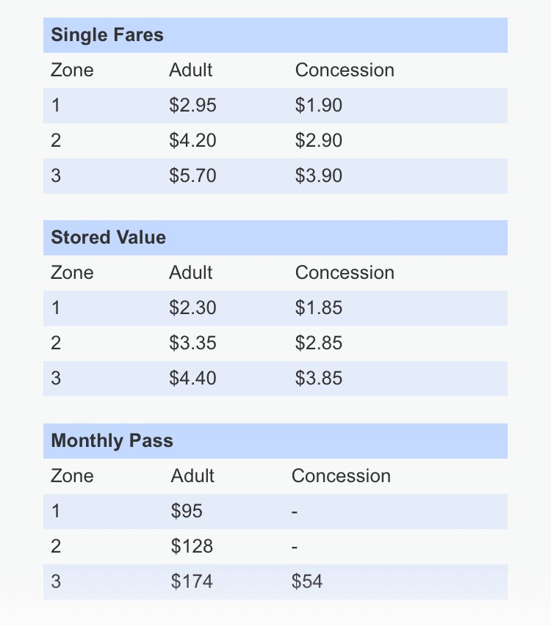
Task: Click the $2.30 stored value adult fare
Action: pos(192,308)
